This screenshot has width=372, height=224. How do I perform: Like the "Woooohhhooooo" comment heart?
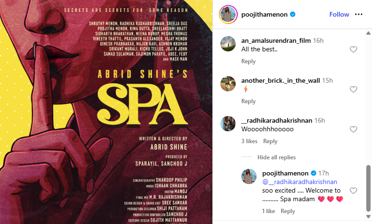coord(353,129)
